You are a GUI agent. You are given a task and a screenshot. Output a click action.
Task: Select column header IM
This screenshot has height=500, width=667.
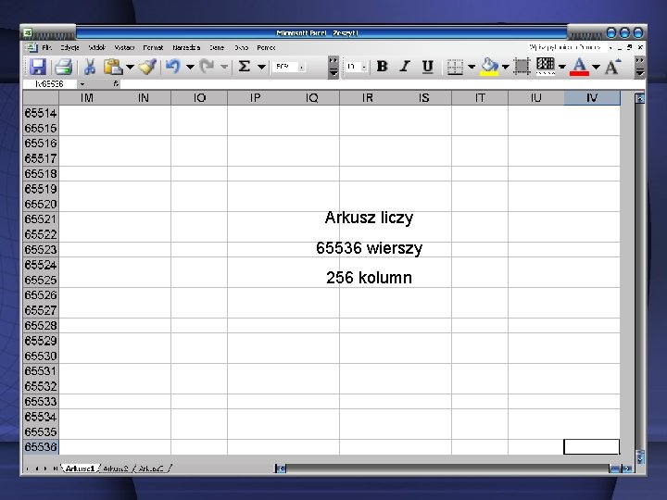[x=87, y=98]
